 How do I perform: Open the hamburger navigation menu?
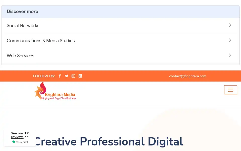[x=230, y=90]
